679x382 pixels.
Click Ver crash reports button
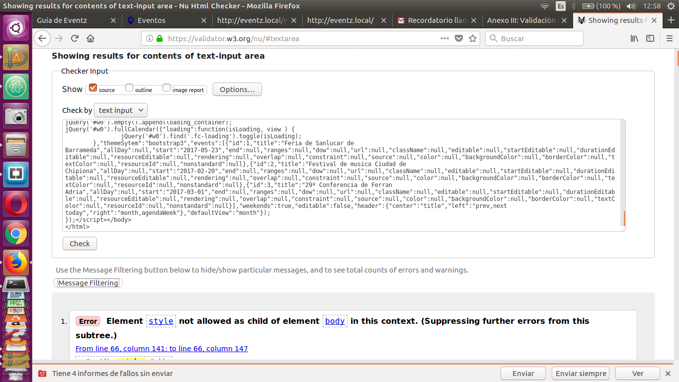tap(638, 373)
